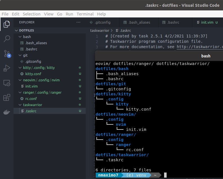223x179 pixels.
Task: Click the nmaximo7 prompt segment
Action: coord(108,175)
